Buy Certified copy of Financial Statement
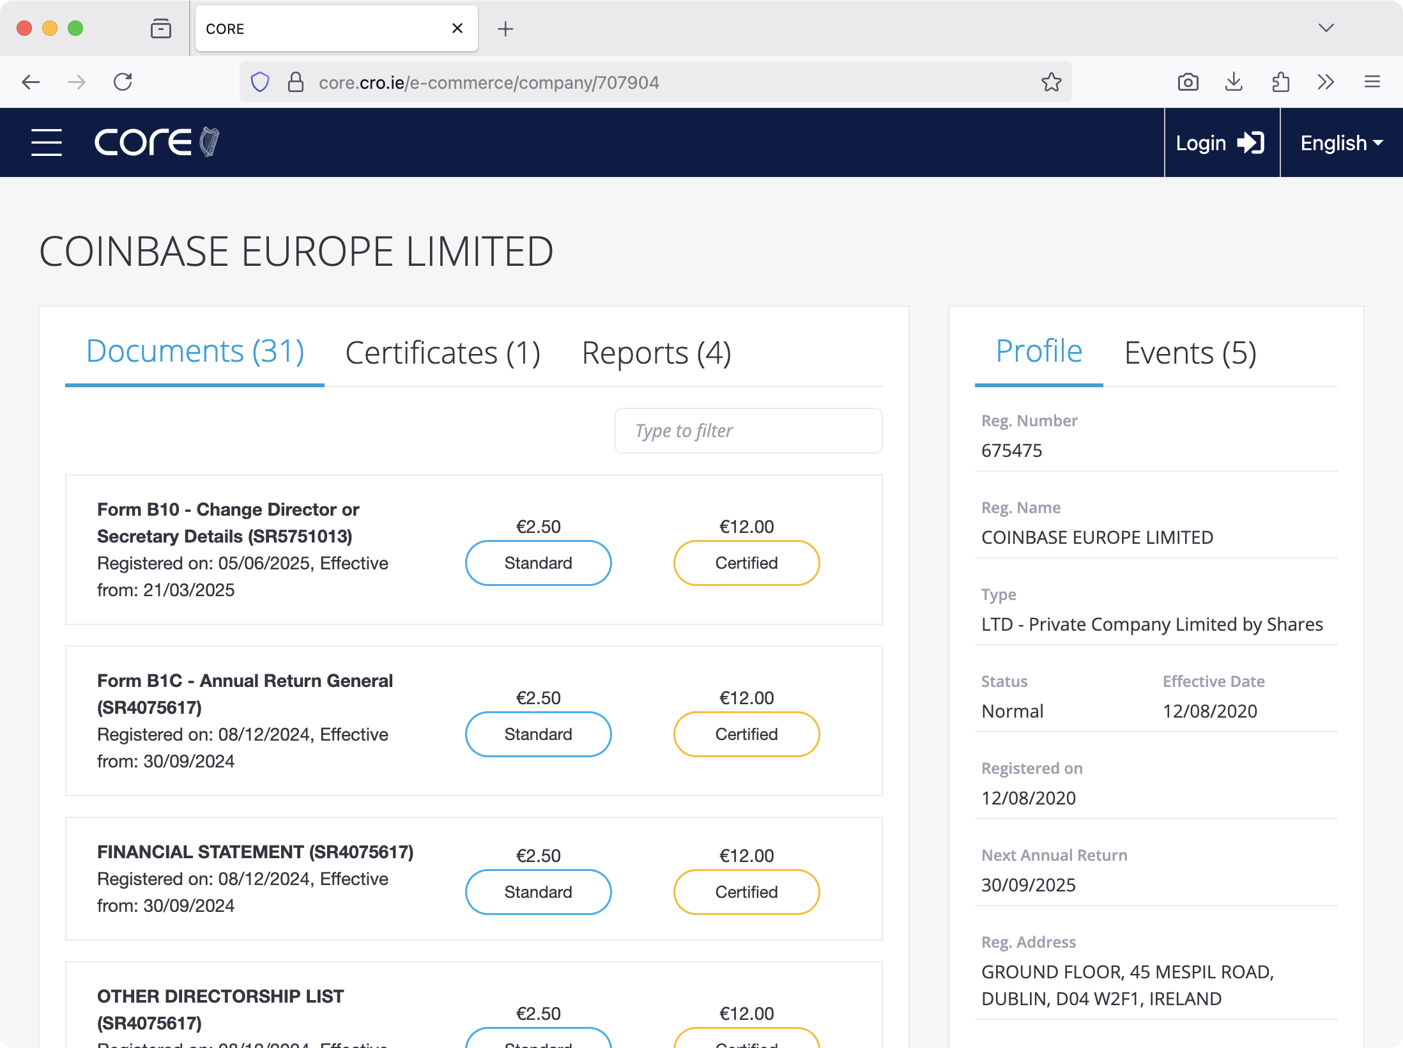 [746, 892]
